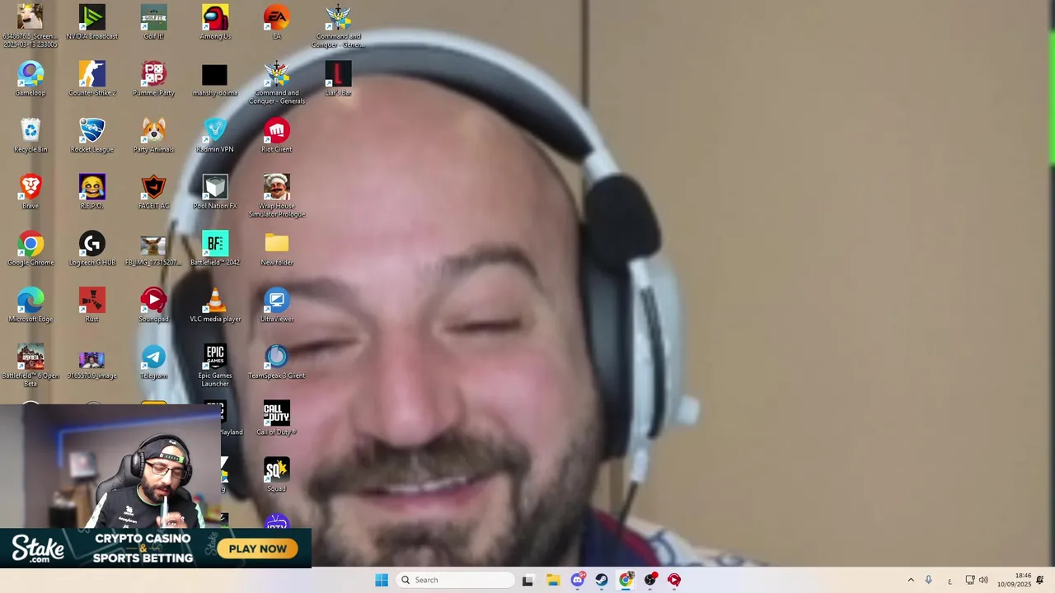Open Steam from the taskbar
The image size is (1055, 593).
click(602, 580)
